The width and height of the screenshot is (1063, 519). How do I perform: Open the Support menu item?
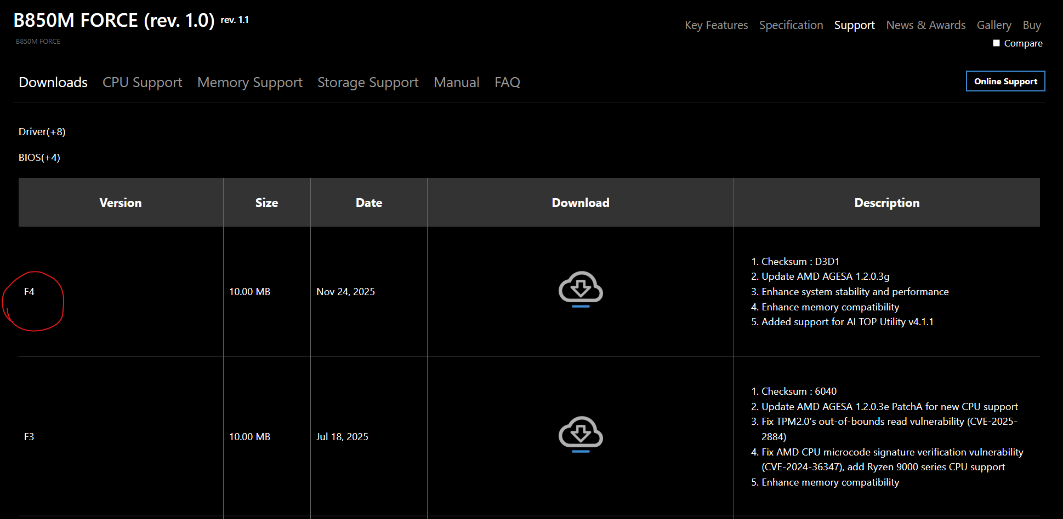[x=854, y=25]
